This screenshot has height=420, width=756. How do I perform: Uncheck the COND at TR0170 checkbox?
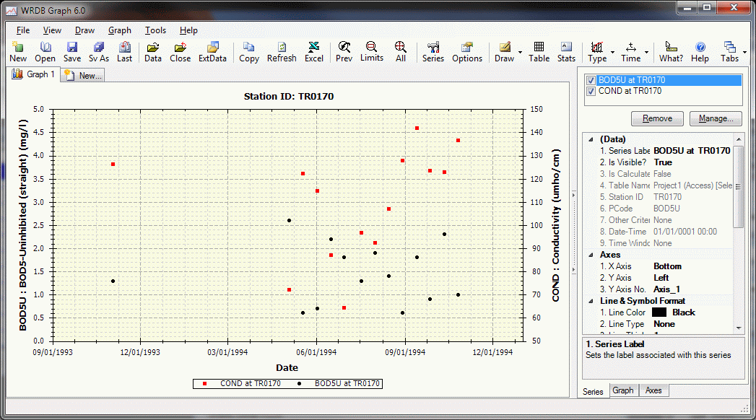pyautogui.click(x=591, y=92)
